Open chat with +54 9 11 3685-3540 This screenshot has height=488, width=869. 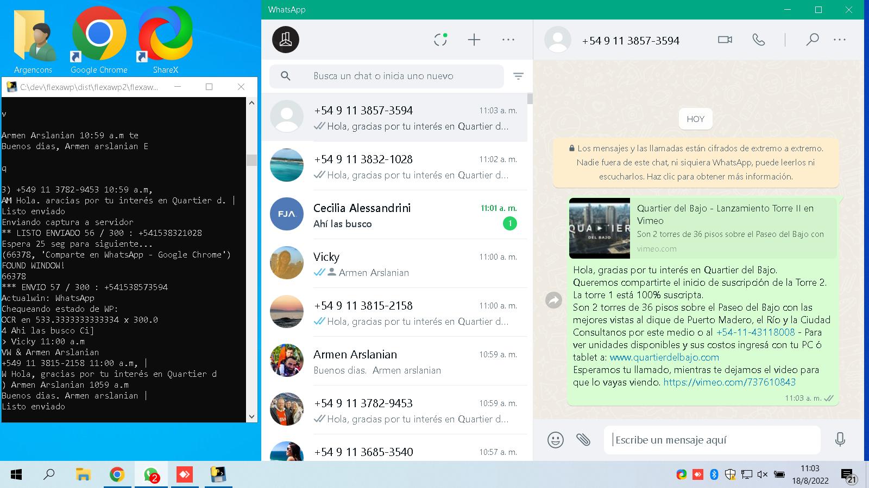click(x=394, y=448)
